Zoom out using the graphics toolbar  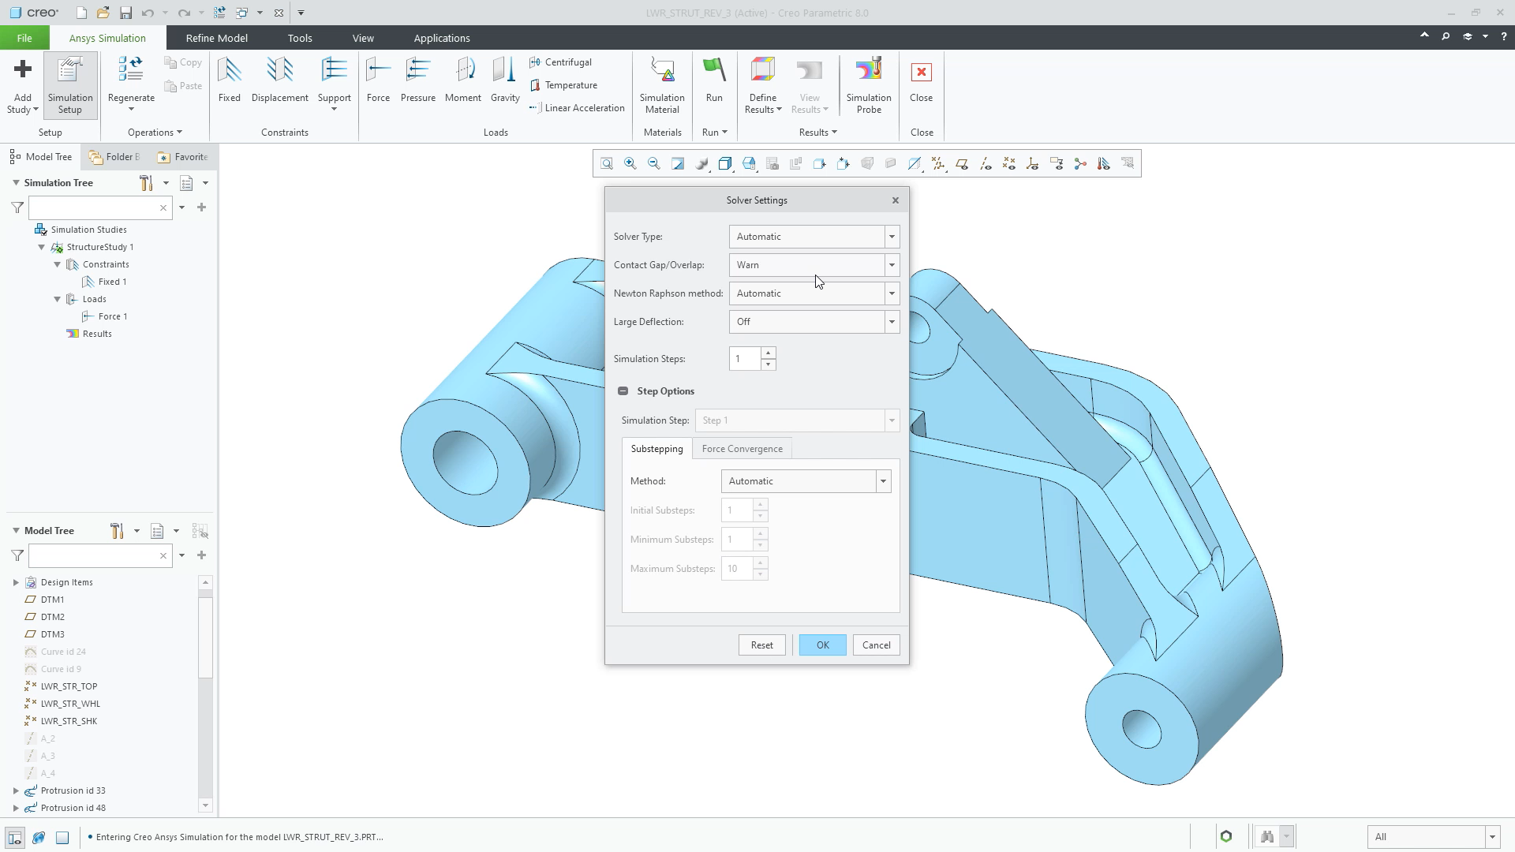tap(654, 164)
